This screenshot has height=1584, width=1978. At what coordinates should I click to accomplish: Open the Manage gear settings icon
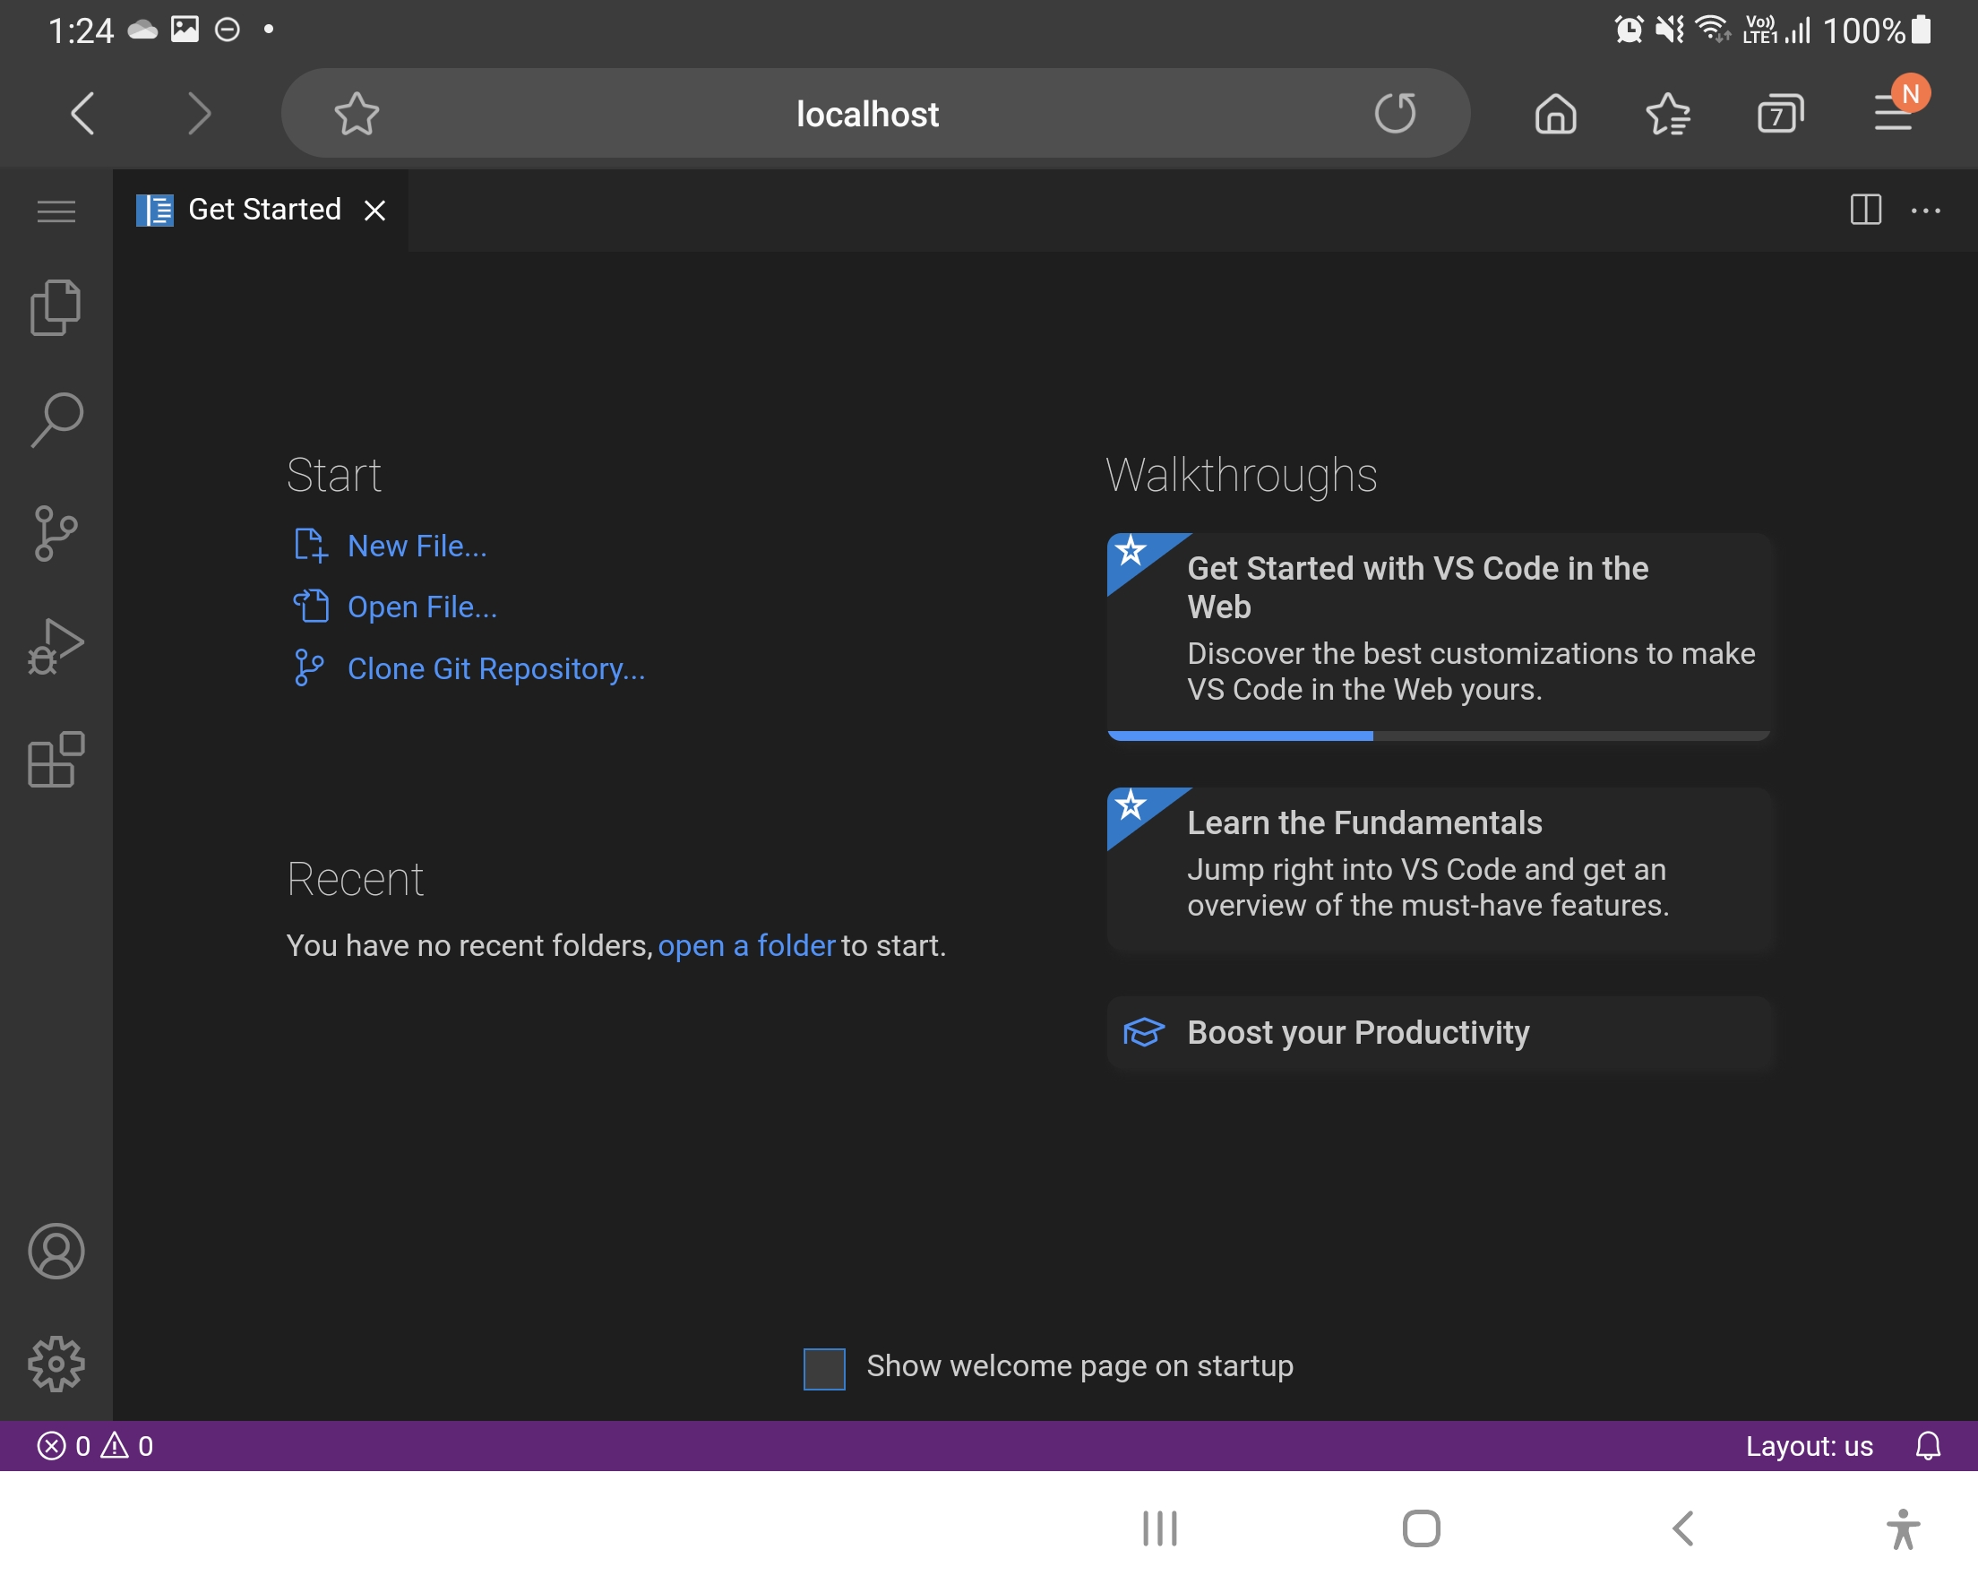[56, 1364]
